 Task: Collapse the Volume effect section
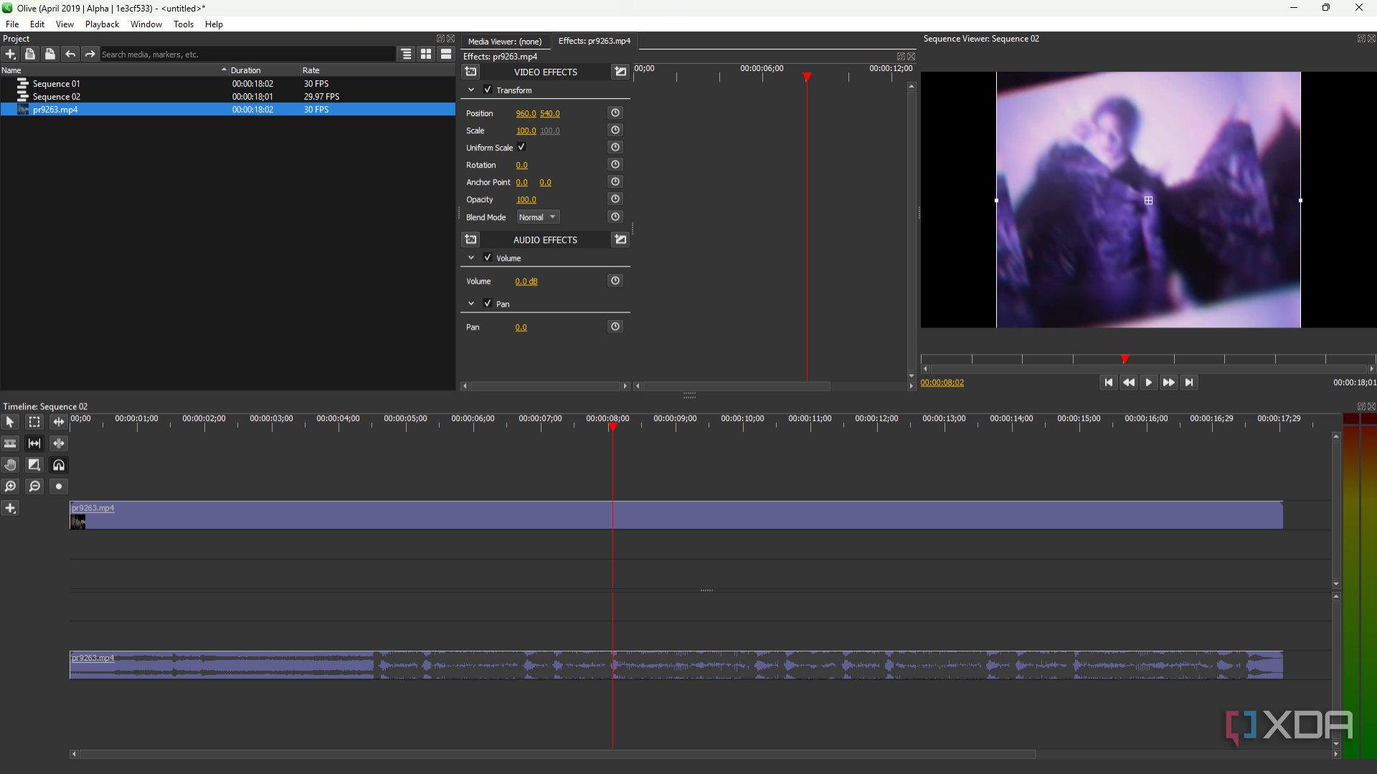click(471, 257)
